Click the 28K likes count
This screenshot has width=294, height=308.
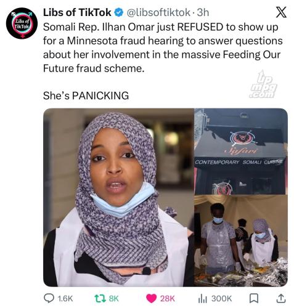[x=168, y=299]
